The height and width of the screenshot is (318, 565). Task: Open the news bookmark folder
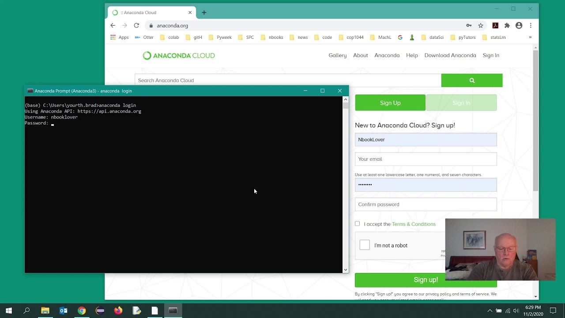(298, 38)
